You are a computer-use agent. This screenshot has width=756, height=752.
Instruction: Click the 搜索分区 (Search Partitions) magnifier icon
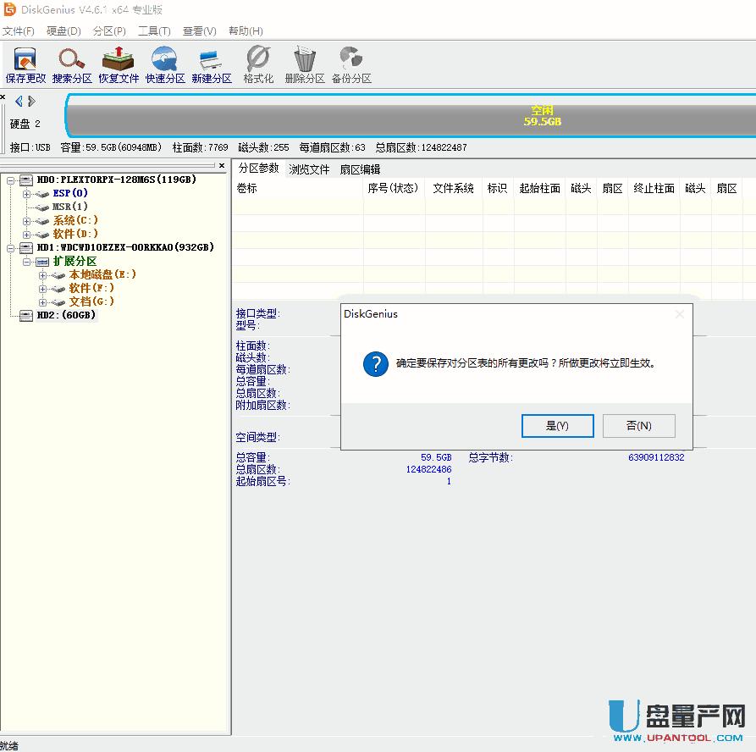[x=72, y=64]
